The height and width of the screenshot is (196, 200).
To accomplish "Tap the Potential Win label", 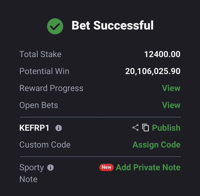I will coord(44,71).
